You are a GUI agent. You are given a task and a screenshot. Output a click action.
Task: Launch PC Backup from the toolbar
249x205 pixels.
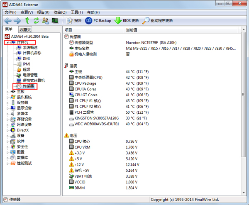98,21
